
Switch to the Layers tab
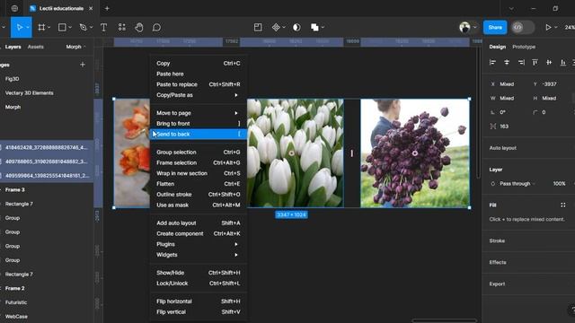click(x=13, y=47)
